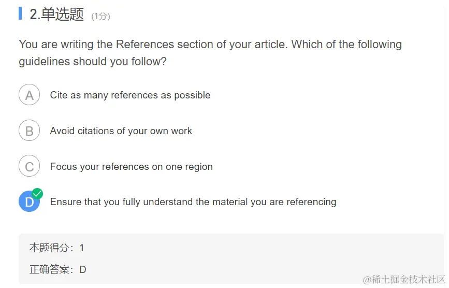Choose 'Avoid citations of your own work' text
The height and width of the screenshot is (288, 449).
121,131
